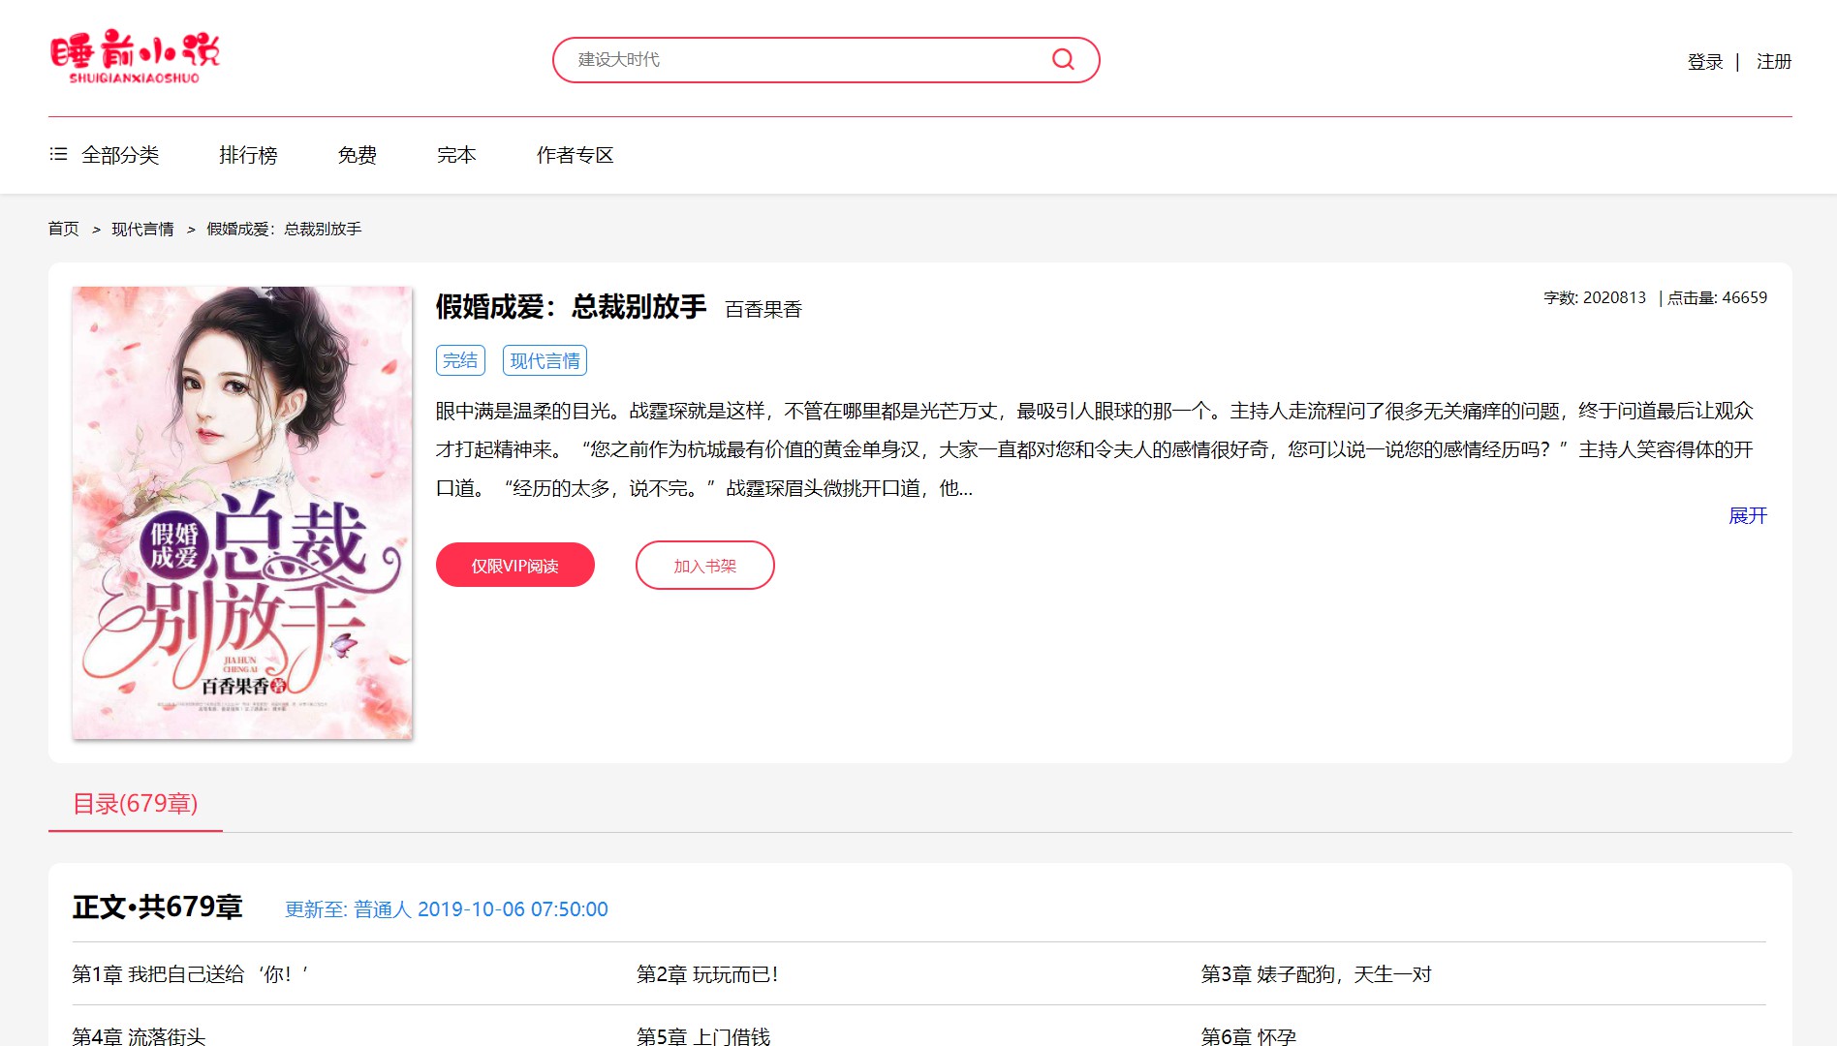Click 加入书架 button
Viewport: 1837px width, 1046px height.
point(705,565)
